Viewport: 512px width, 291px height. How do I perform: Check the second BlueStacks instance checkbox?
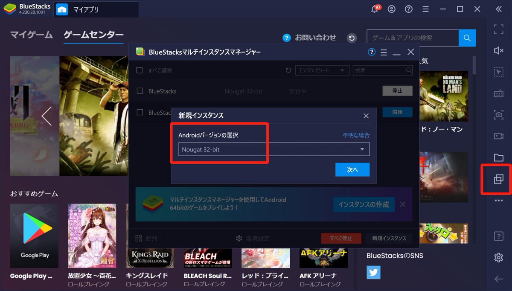click(x=139, y=112)
